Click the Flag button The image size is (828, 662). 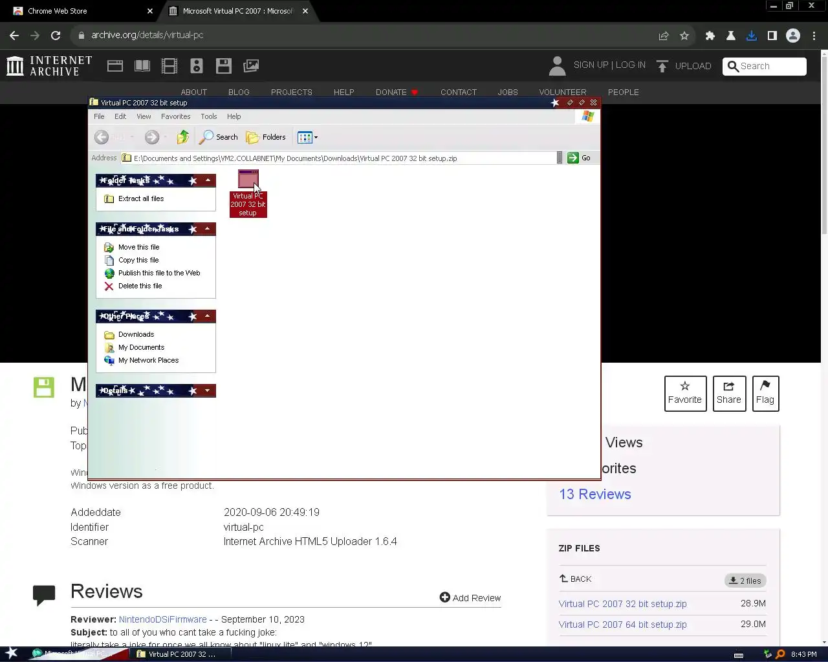point(765,393)
